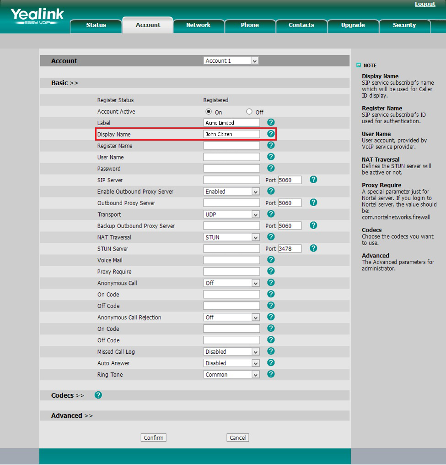Set Account Active to On
The width and height of the screenshot is (446, 465).
point(209,112)
